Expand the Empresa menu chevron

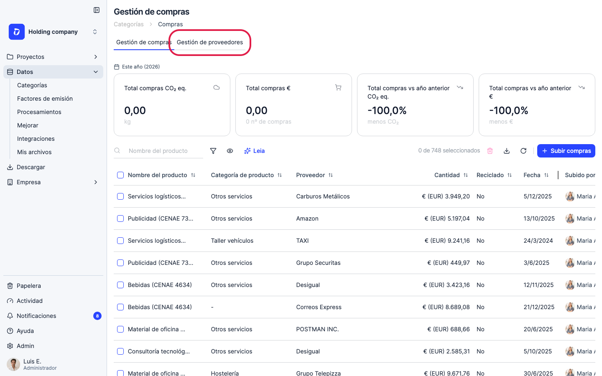(96, 182)
